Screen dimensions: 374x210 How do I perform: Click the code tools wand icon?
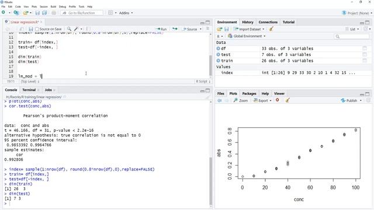76,29
